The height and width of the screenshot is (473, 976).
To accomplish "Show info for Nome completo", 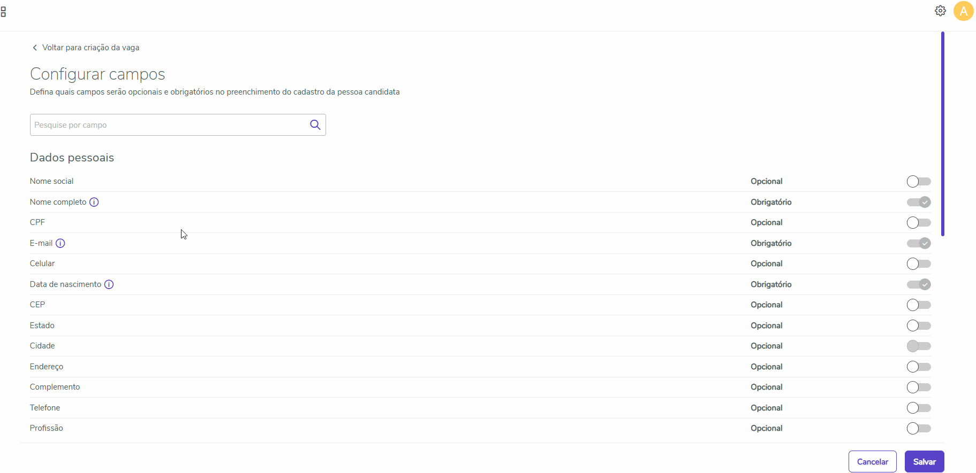I will 94,202.
